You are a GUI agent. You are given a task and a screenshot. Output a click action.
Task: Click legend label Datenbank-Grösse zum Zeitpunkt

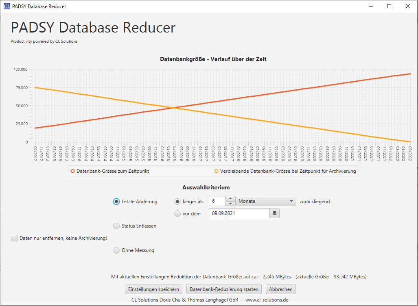click(x=113, y=171)
